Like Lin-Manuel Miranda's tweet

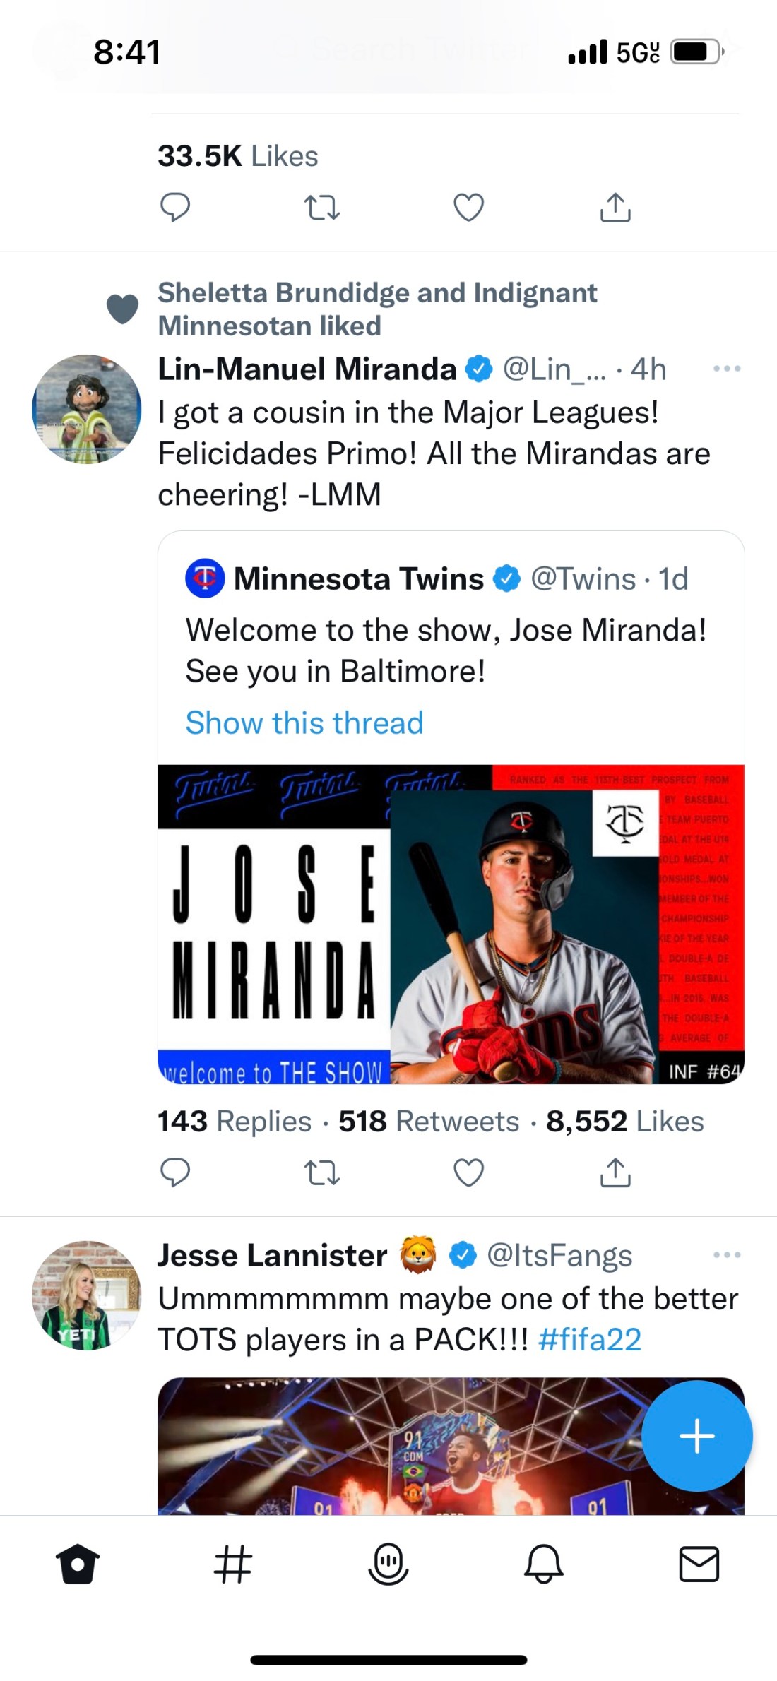tap(468, 1172)
